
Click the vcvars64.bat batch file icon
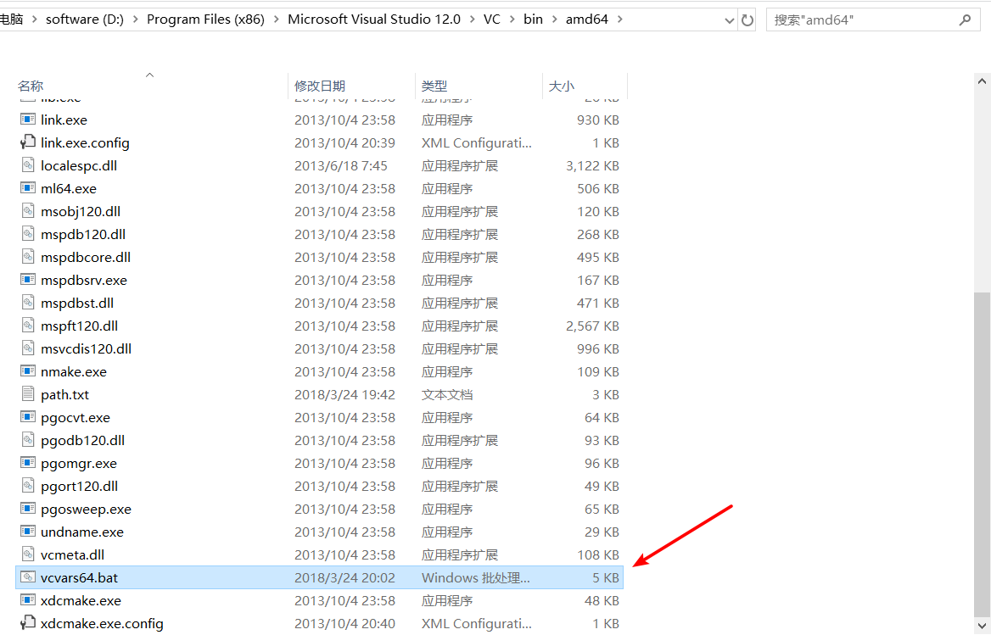[x=28, y=577]
